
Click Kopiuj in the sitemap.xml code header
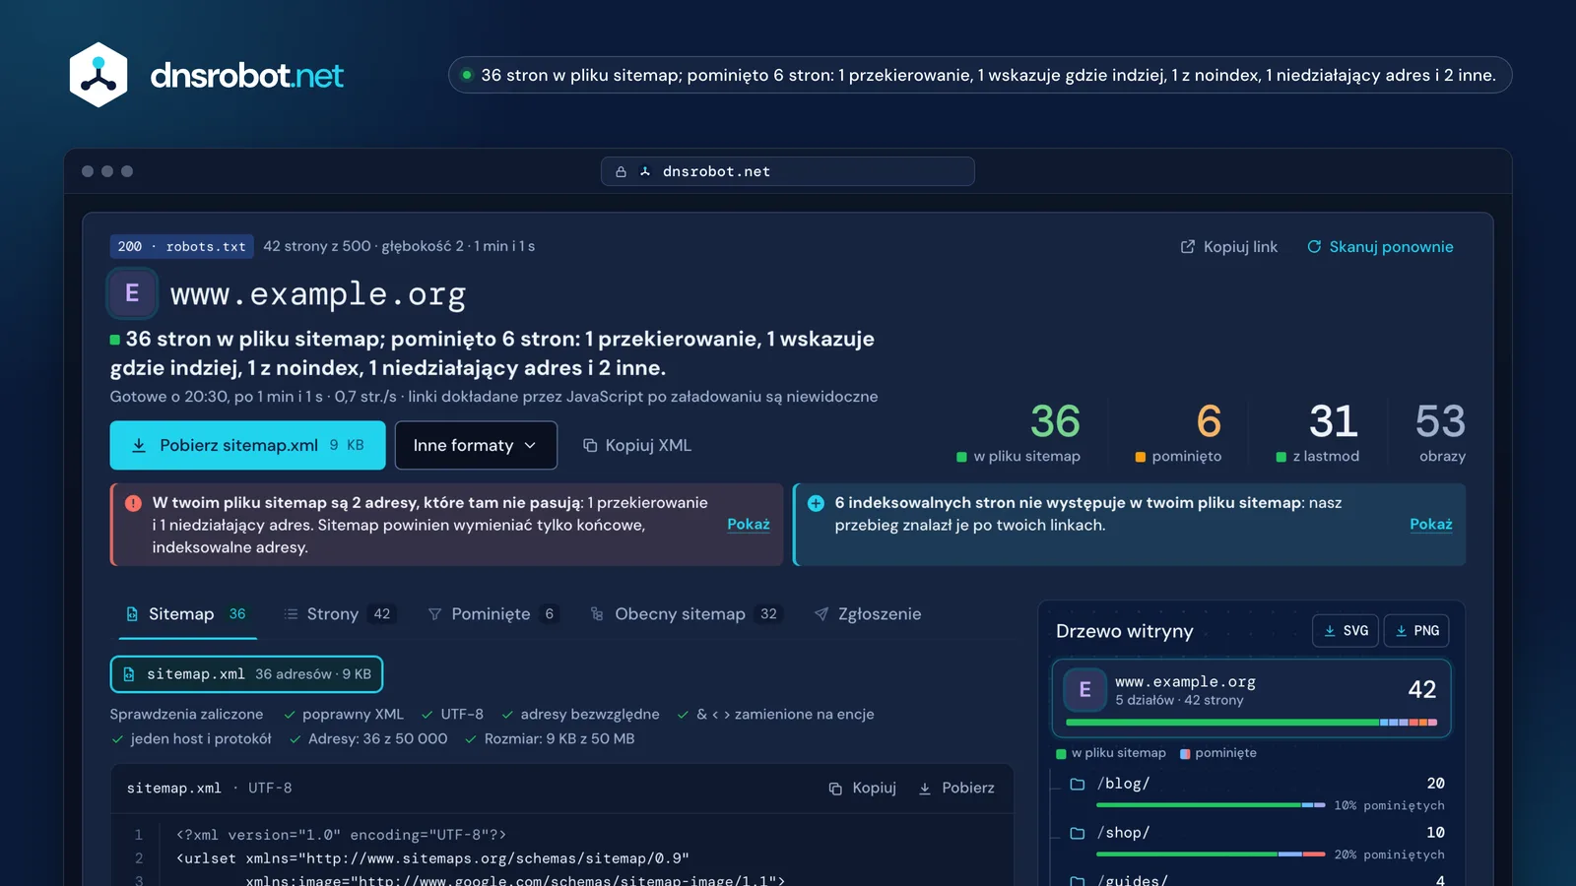tap(863, 789)
